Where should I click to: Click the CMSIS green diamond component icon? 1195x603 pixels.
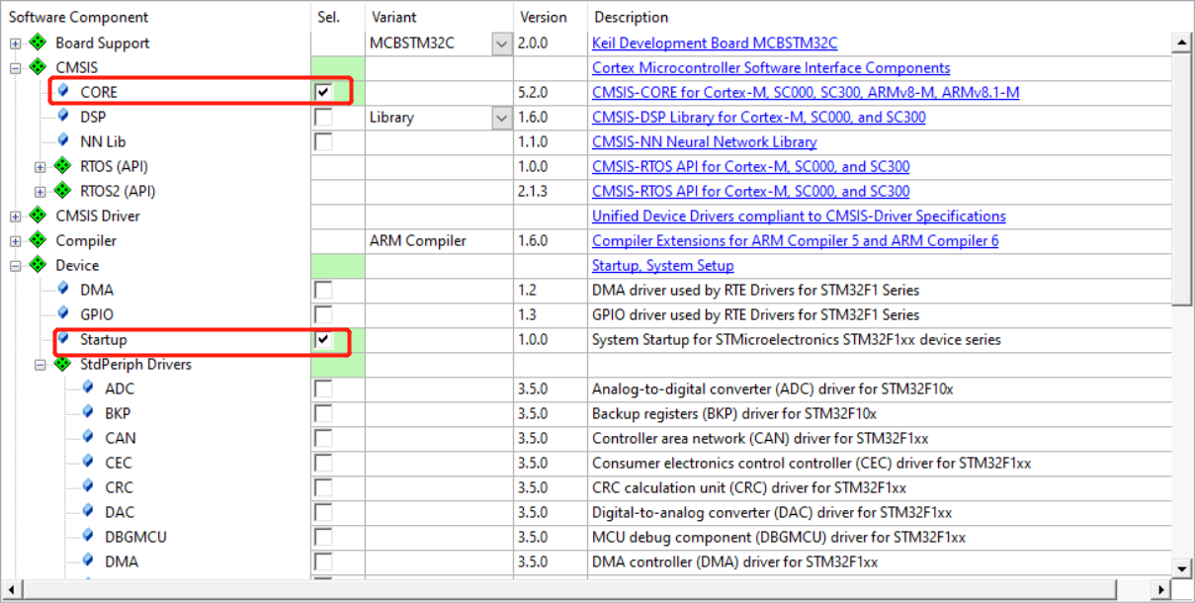(x=36, y=67)
